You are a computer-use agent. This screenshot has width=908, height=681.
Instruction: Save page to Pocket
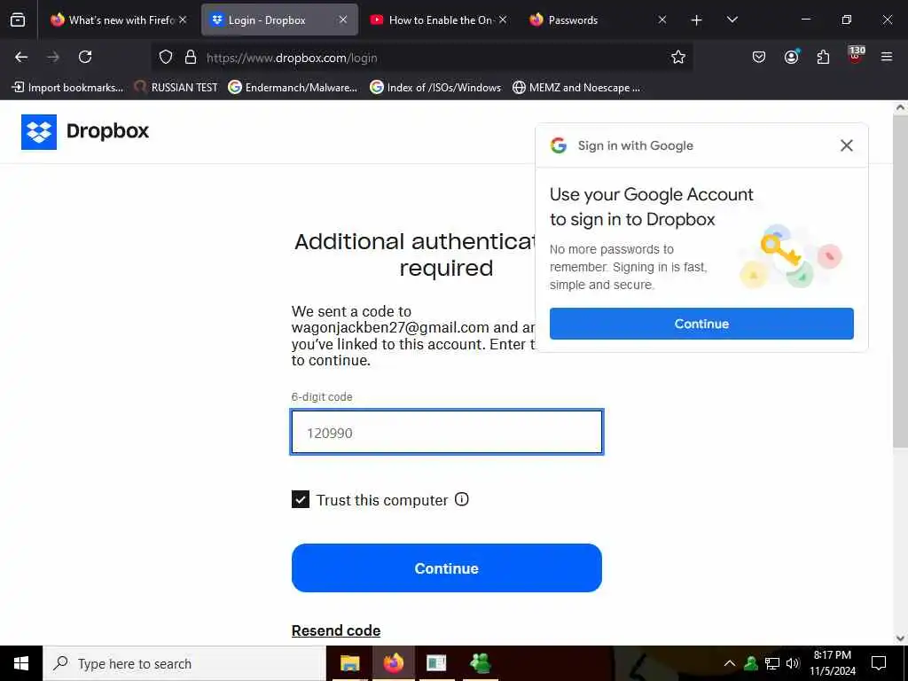point(759,57)
